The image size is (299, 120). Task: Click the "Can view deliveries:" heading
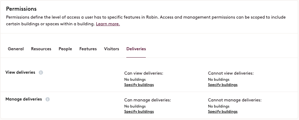(x=144, y=73)
